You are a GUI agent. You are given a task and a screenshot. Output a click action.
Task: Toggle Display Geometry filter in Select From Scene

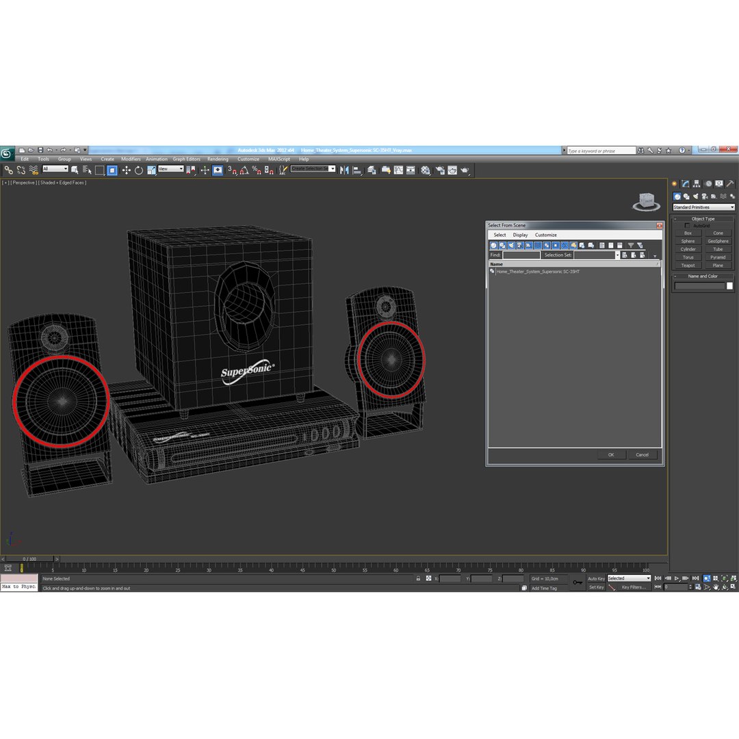pos(493,246)
